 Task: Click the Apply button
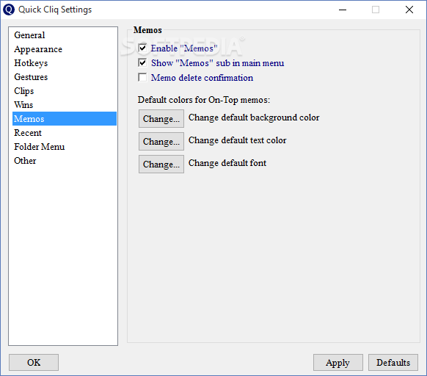[x=338, y=362]
